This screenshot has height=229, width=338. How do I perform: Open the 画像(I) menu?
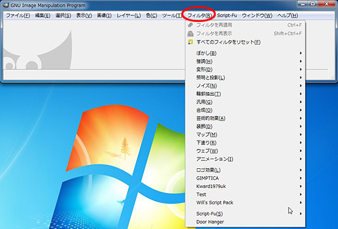(104, 16)
